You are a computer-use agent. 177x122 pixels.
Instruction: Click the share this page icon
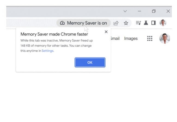(x=116, y=23)
